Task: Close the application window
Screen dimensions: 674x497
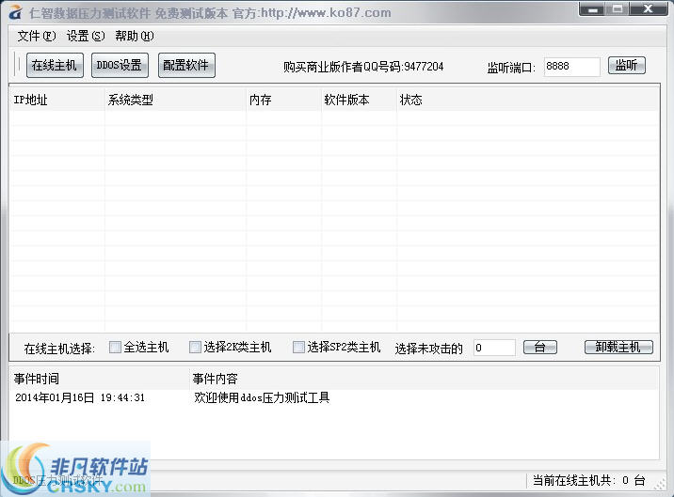Action: (x=649, y=8)
